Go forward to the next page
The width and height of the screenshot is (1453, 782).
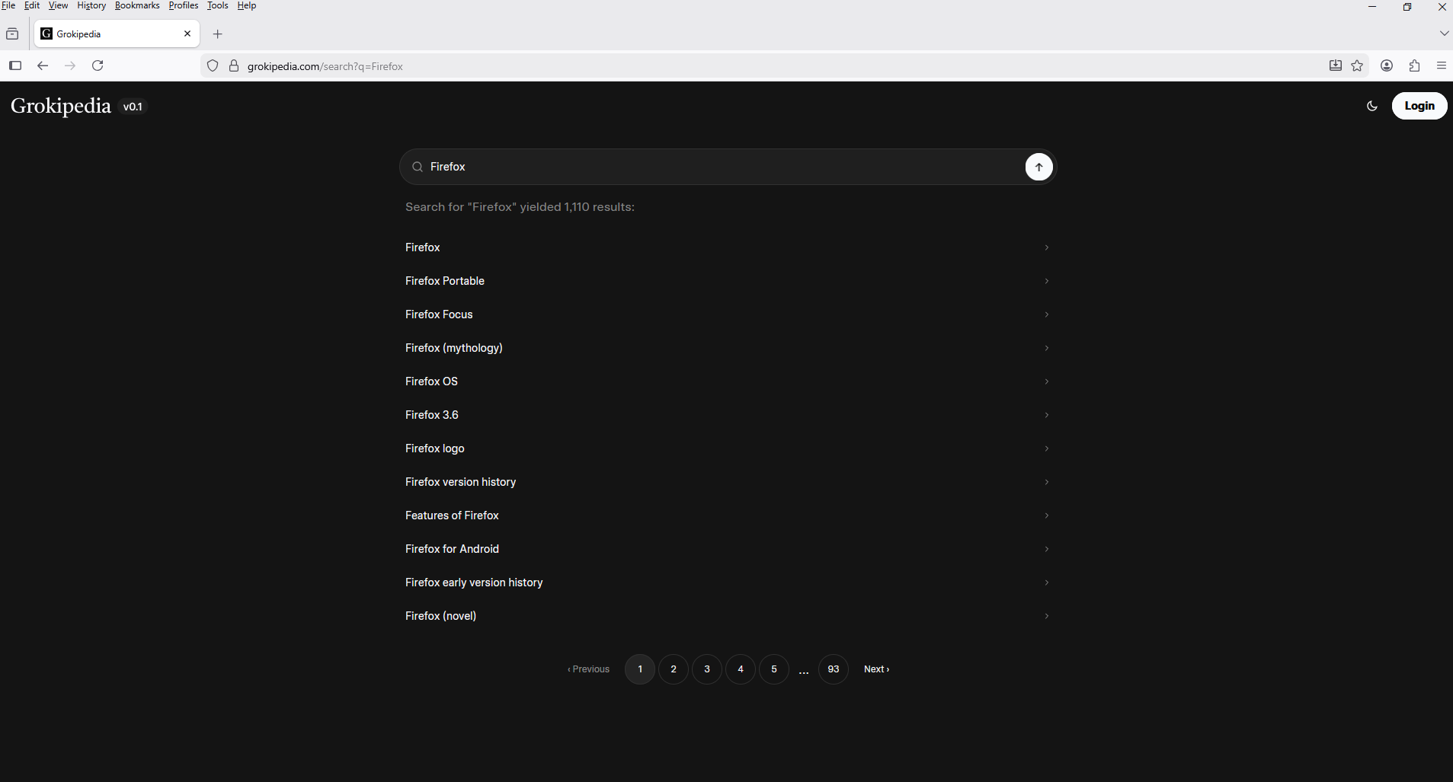(x=70, y=65)
